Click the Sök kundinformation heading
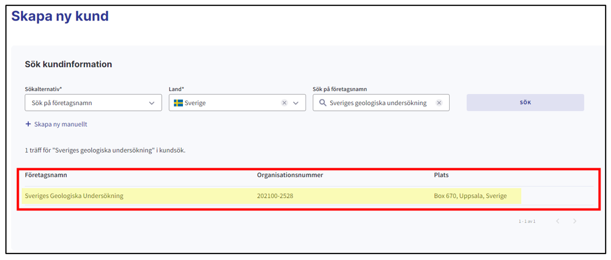 69,64
